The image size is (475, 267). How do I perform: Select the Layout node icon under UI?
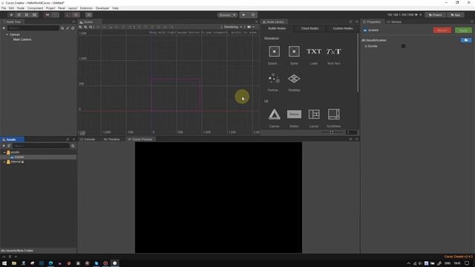click(x=314, y=114)
